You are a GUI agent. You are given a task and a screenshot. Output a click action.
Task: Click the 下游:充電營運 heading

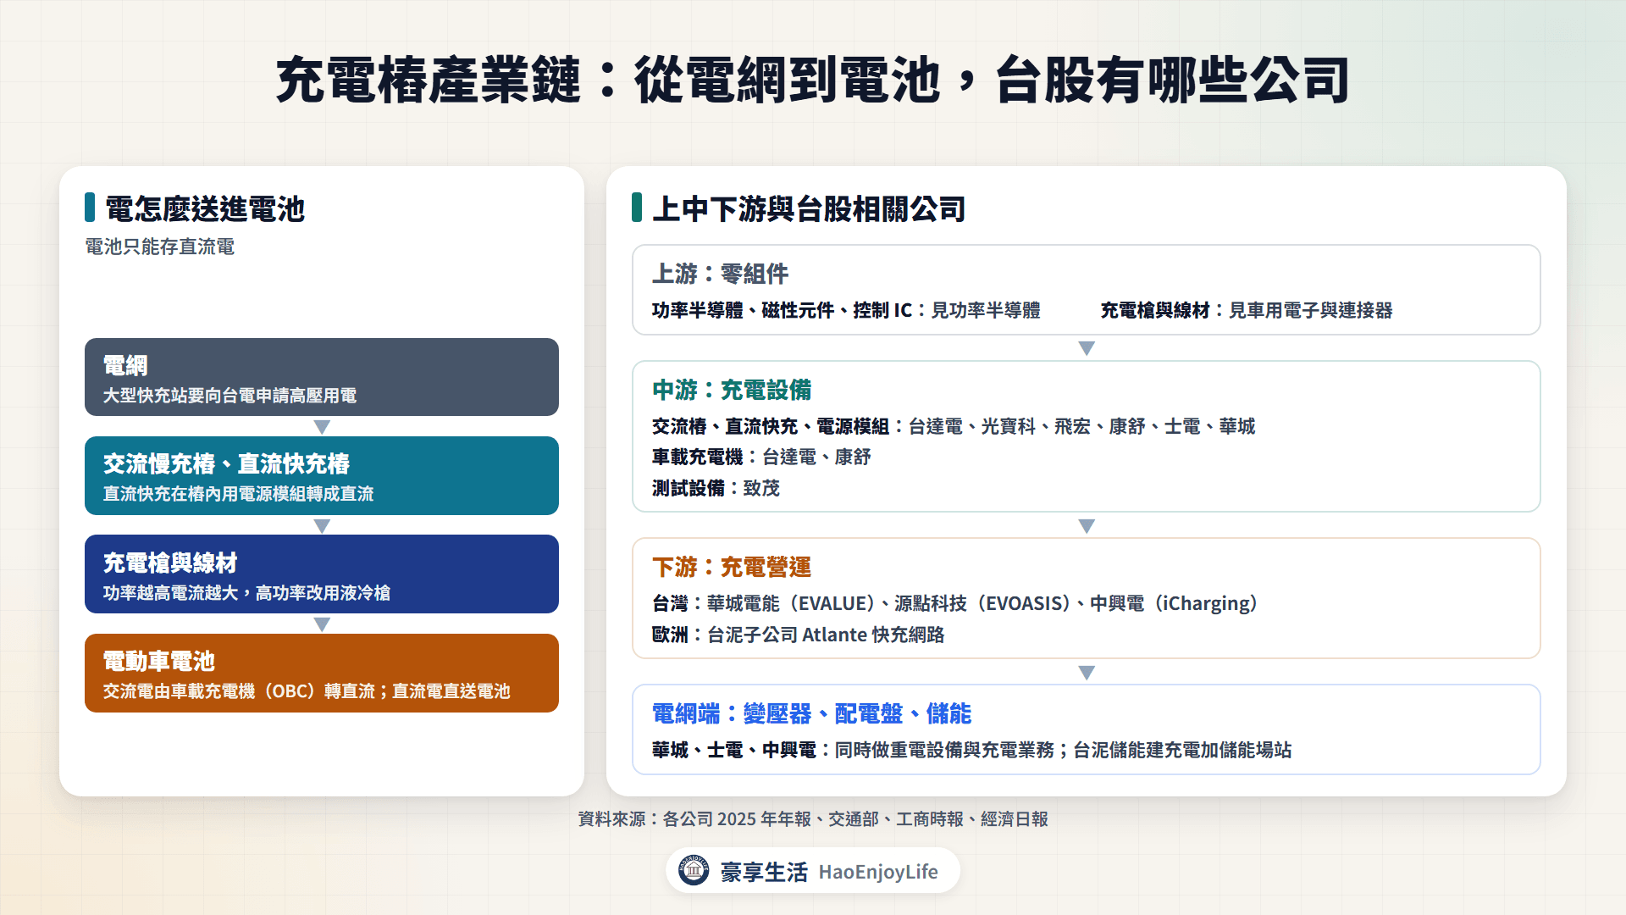[x=732, y=567]
